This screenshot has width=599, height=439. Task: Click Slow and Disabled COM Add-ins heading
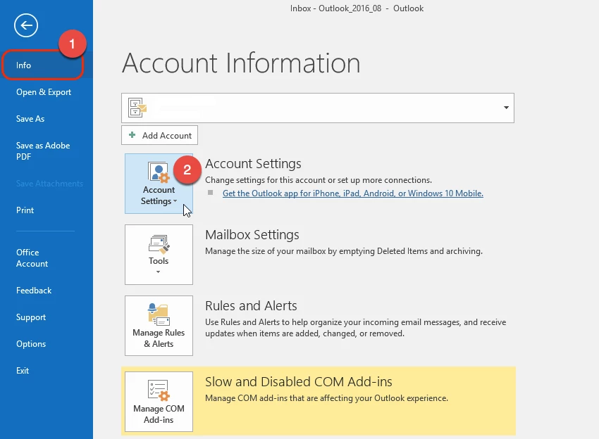pos(299,381)
